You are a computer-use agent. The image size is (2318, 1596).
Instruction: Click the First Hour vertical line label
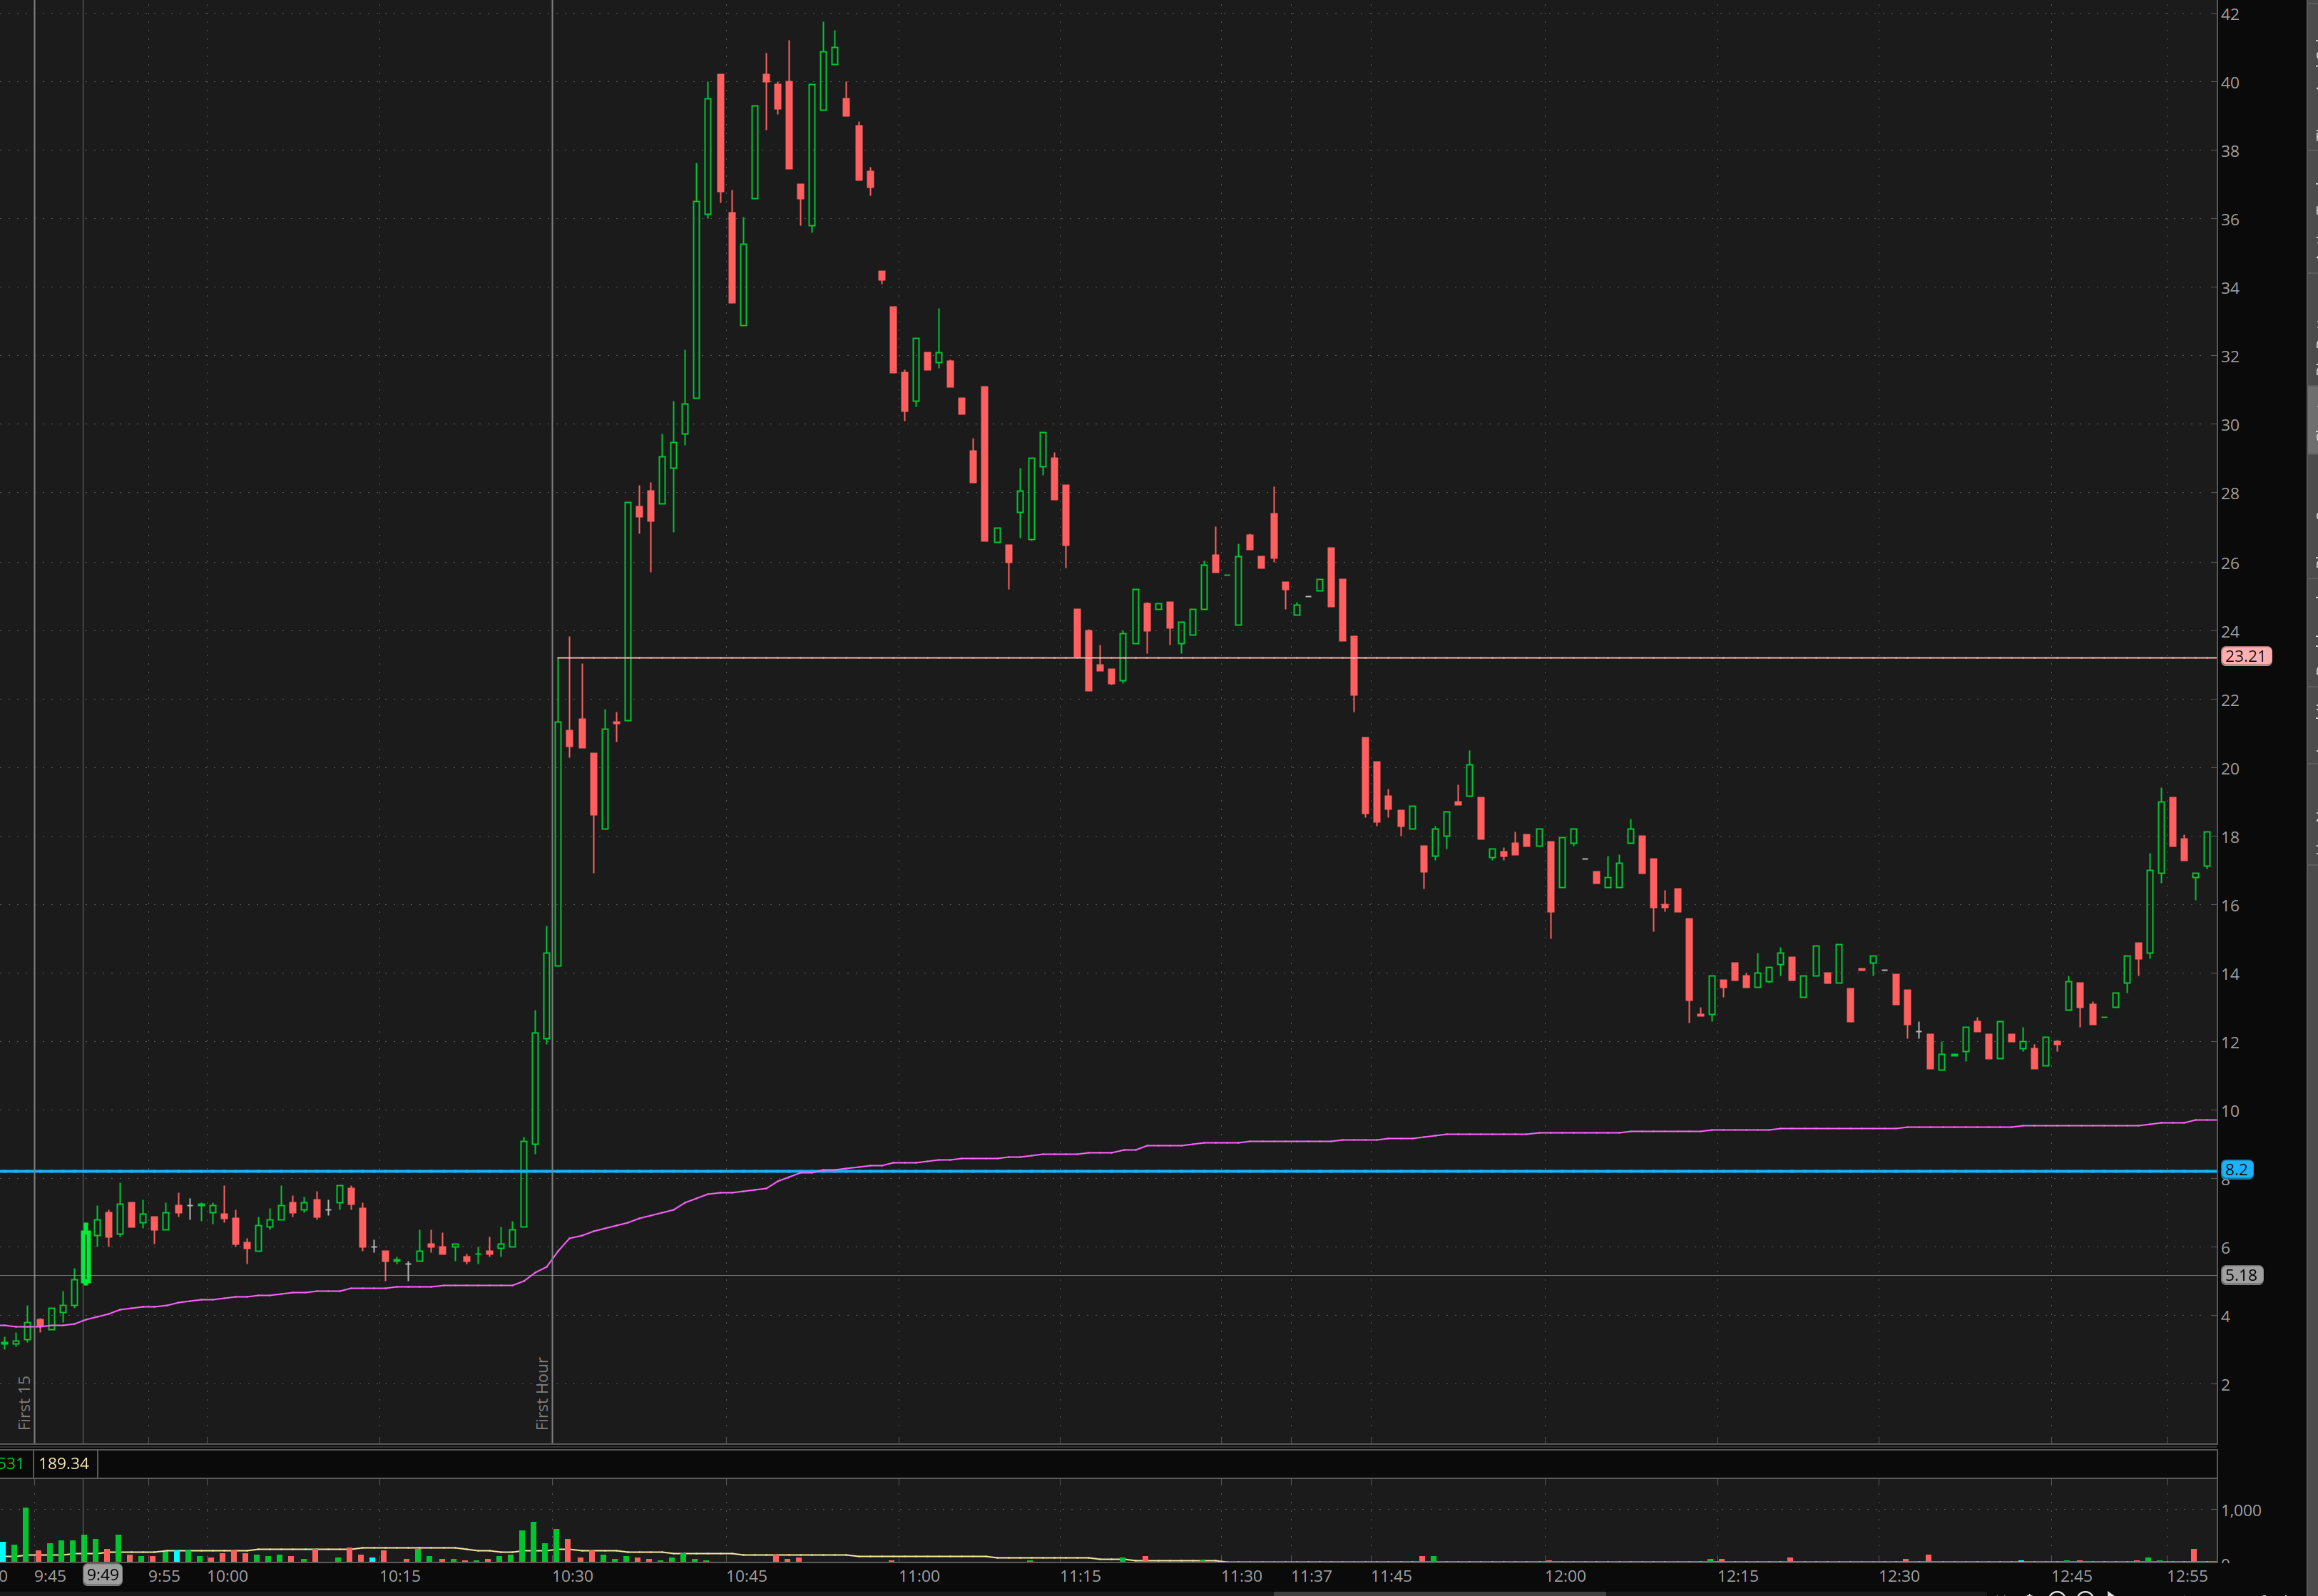(x=542, y=1392)
